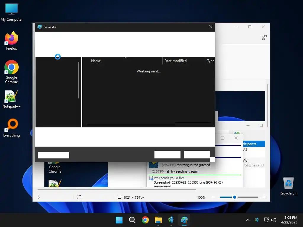
Task: Select the Recycle Bin on the desktop
Action: pos(288,186)
